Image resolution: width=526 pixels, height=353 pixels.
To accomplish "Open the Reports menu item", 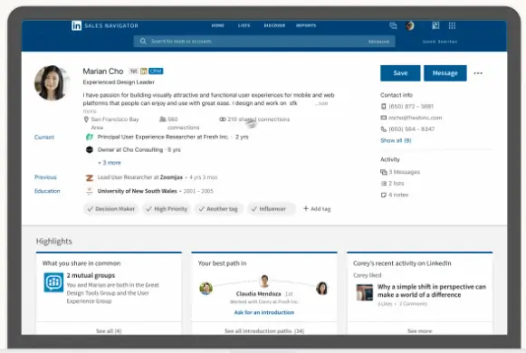I will point(306,25).
